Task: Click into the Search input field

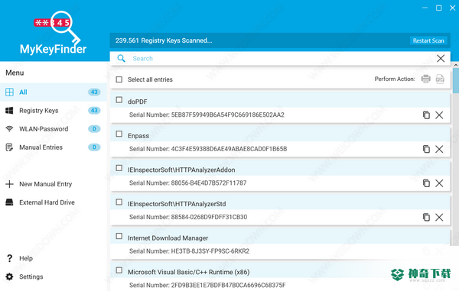Action: click(x=280, y=58)
